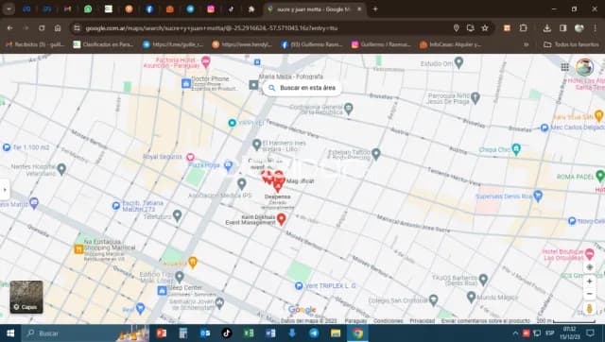Open a new browser tab

(x=375, y=9)
